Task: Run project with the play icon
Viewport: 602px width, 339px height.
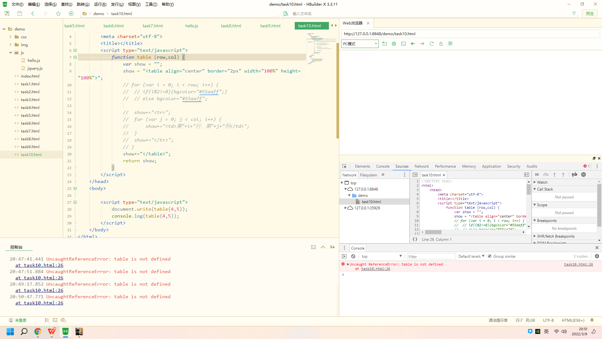Action: (x=71, y=13)
